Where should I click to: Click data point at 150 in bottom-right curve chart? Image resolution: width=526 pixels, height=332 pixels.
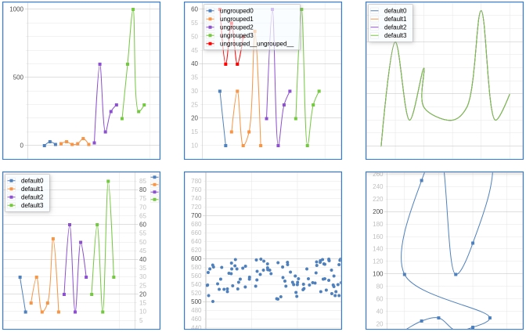click(473, 243)
